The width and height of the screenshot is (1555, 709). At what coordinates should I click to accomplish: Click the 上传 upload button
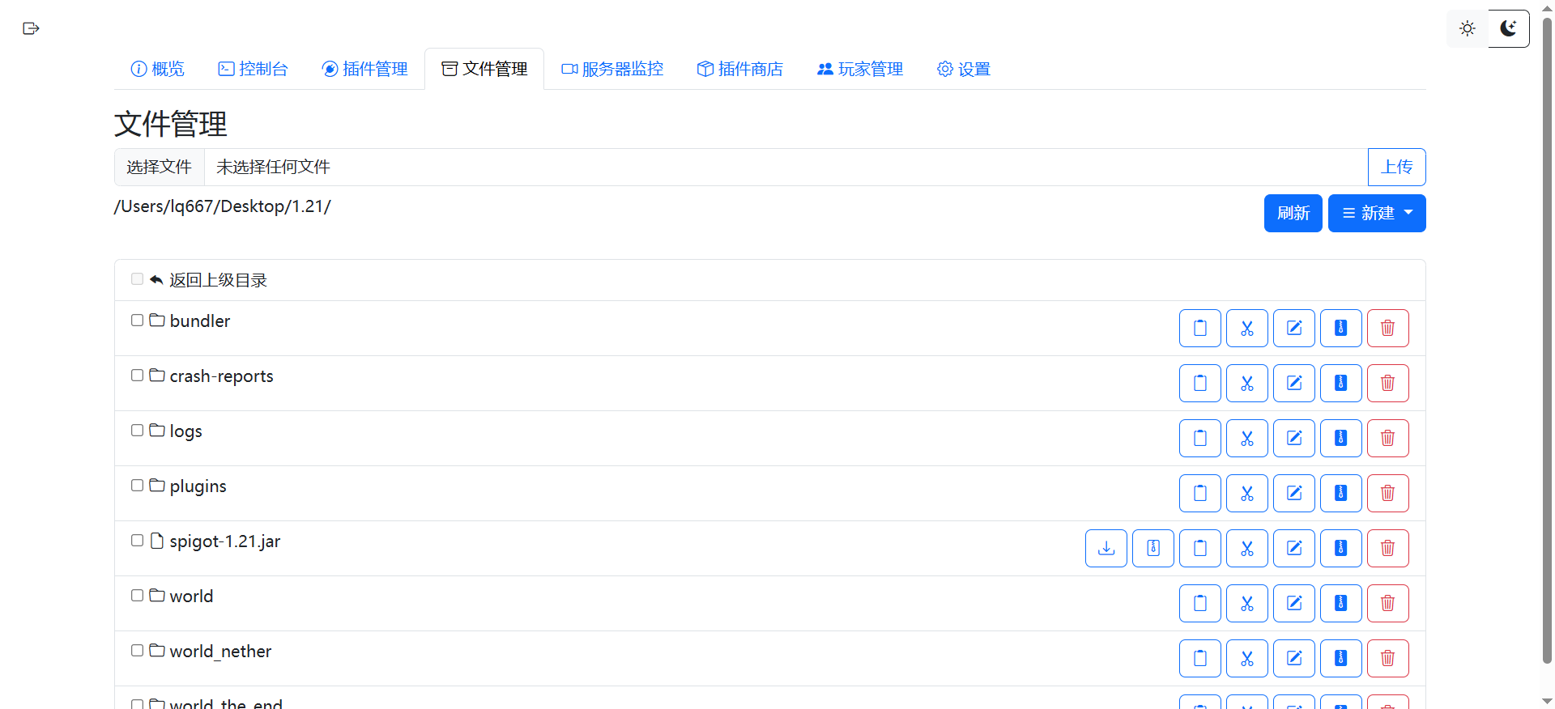click(x=1397, y=167)
